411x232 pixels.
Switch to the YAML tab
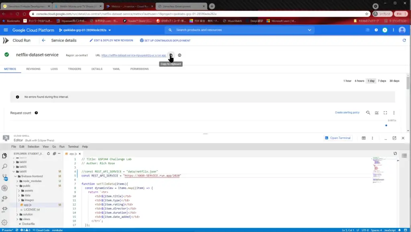(x=116, y=69)
